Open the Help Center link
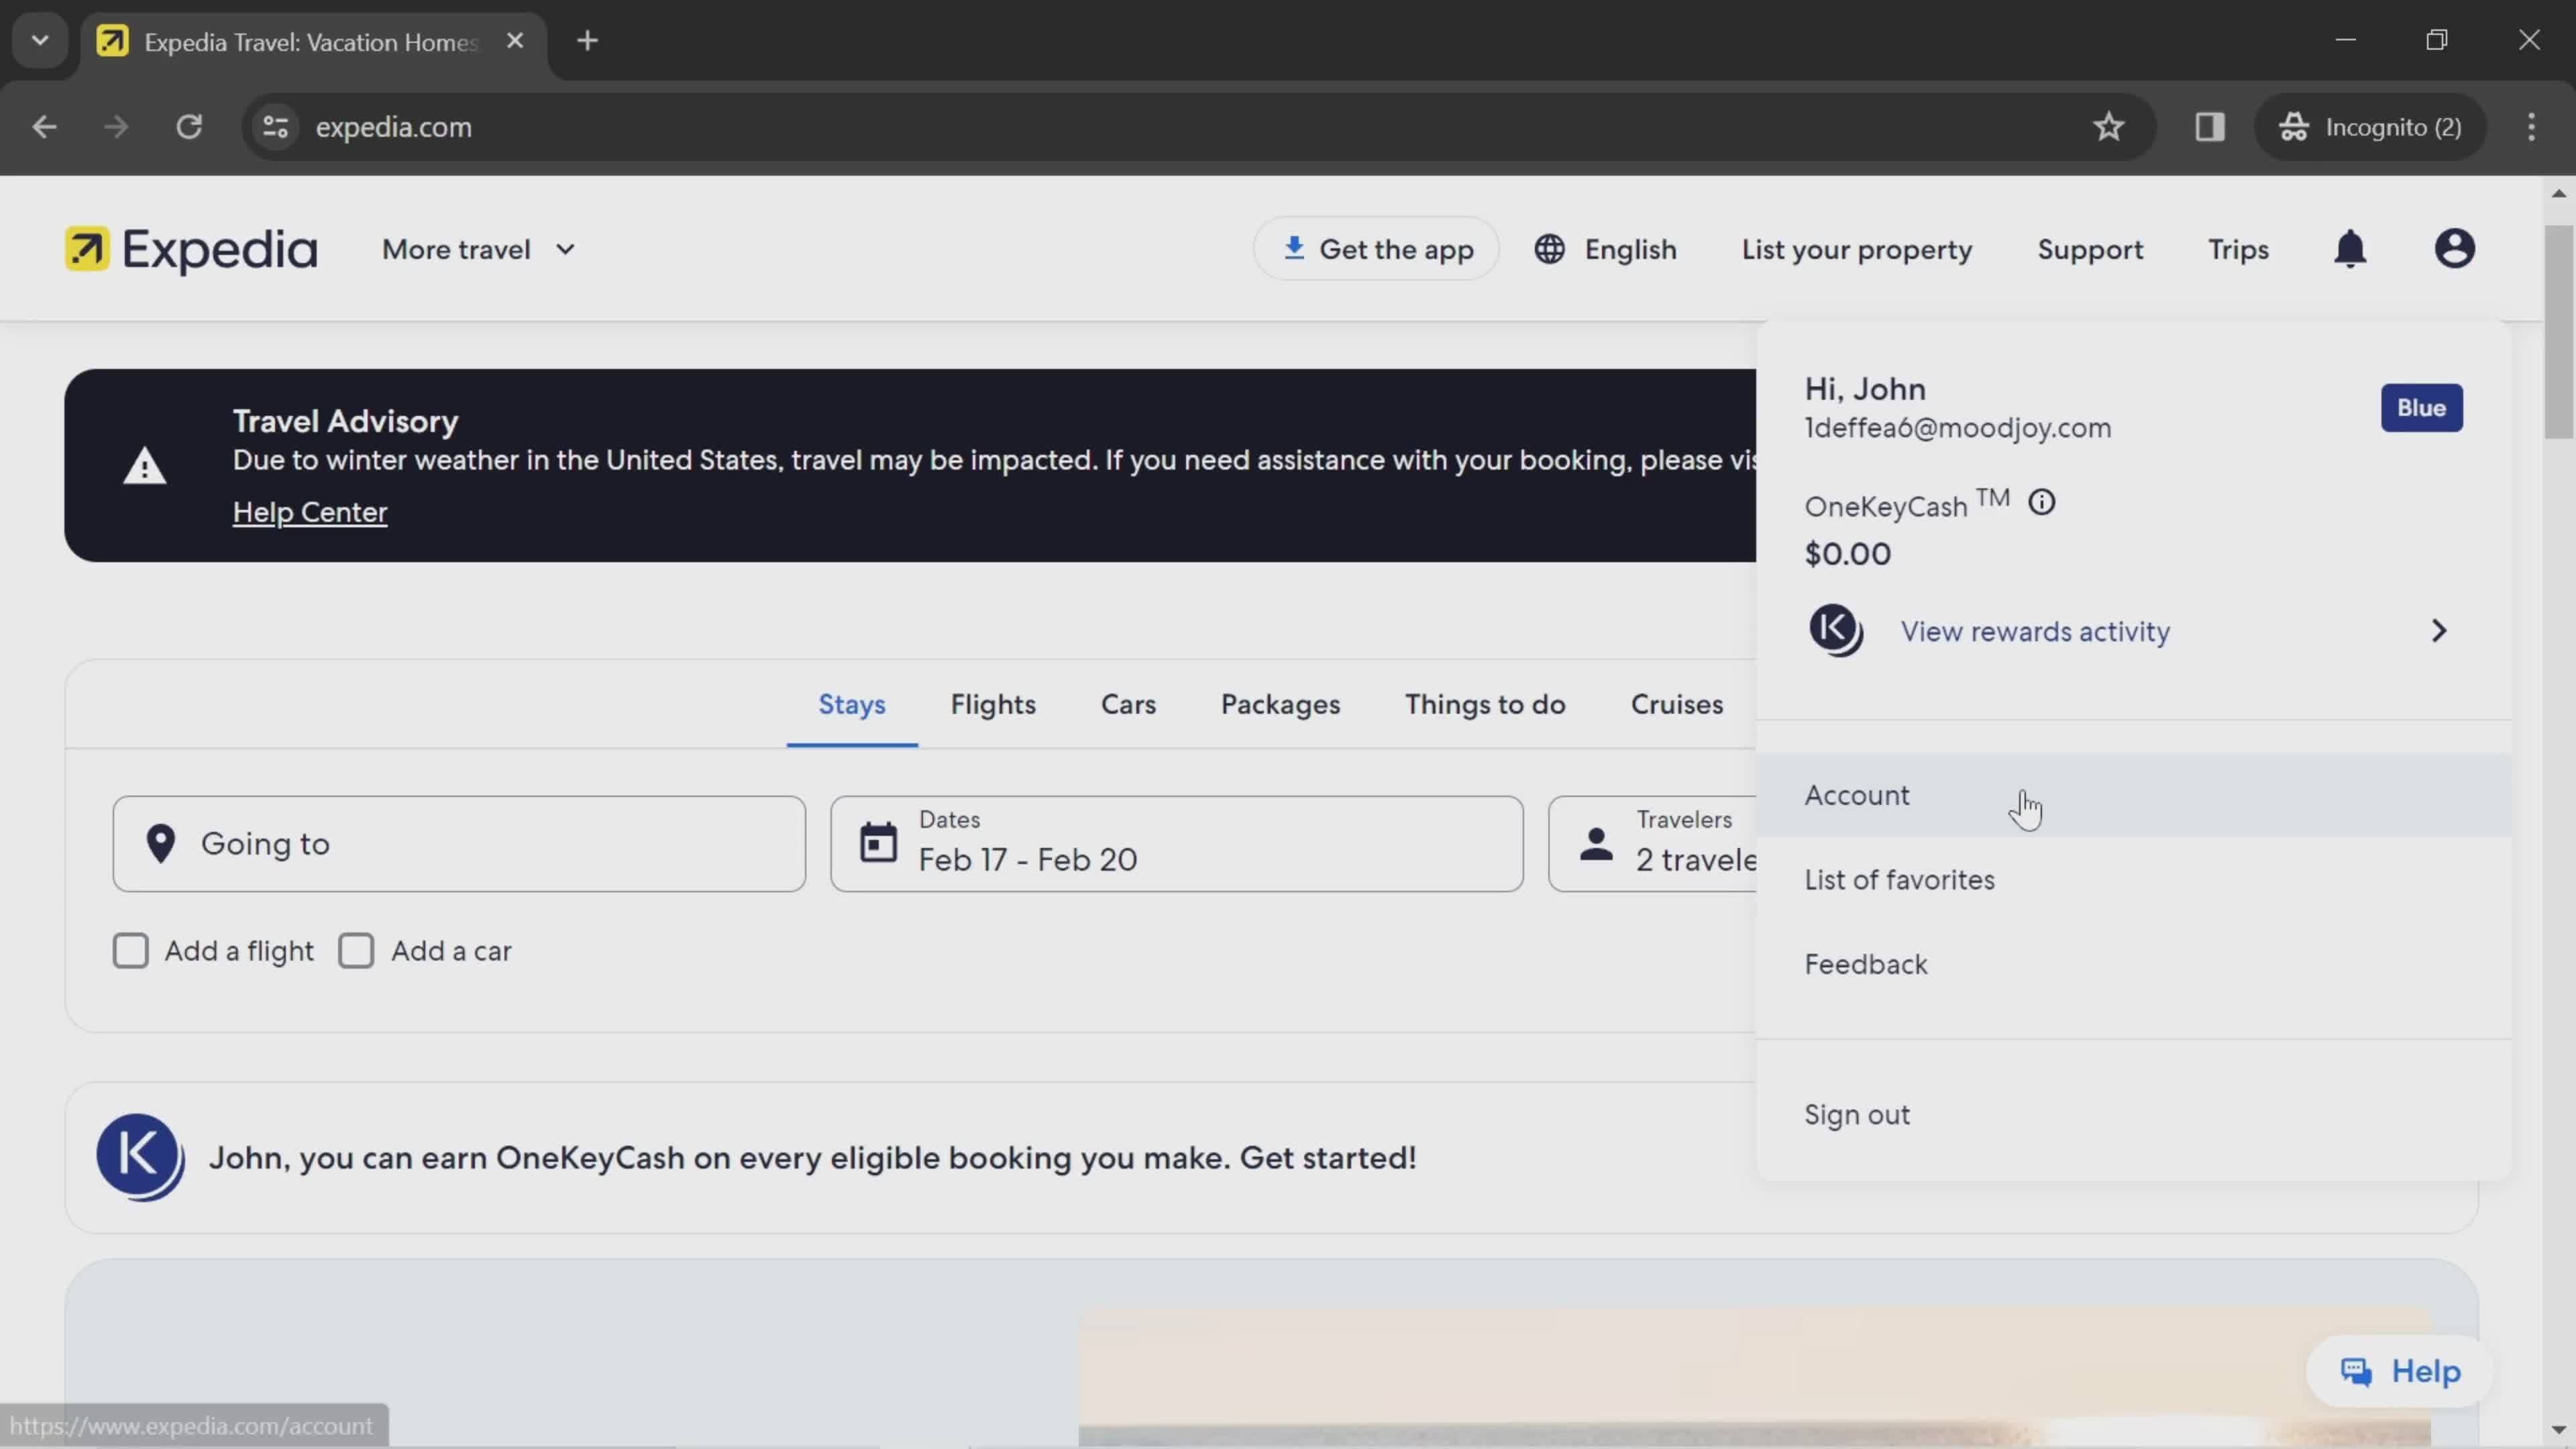 [310, 512]
